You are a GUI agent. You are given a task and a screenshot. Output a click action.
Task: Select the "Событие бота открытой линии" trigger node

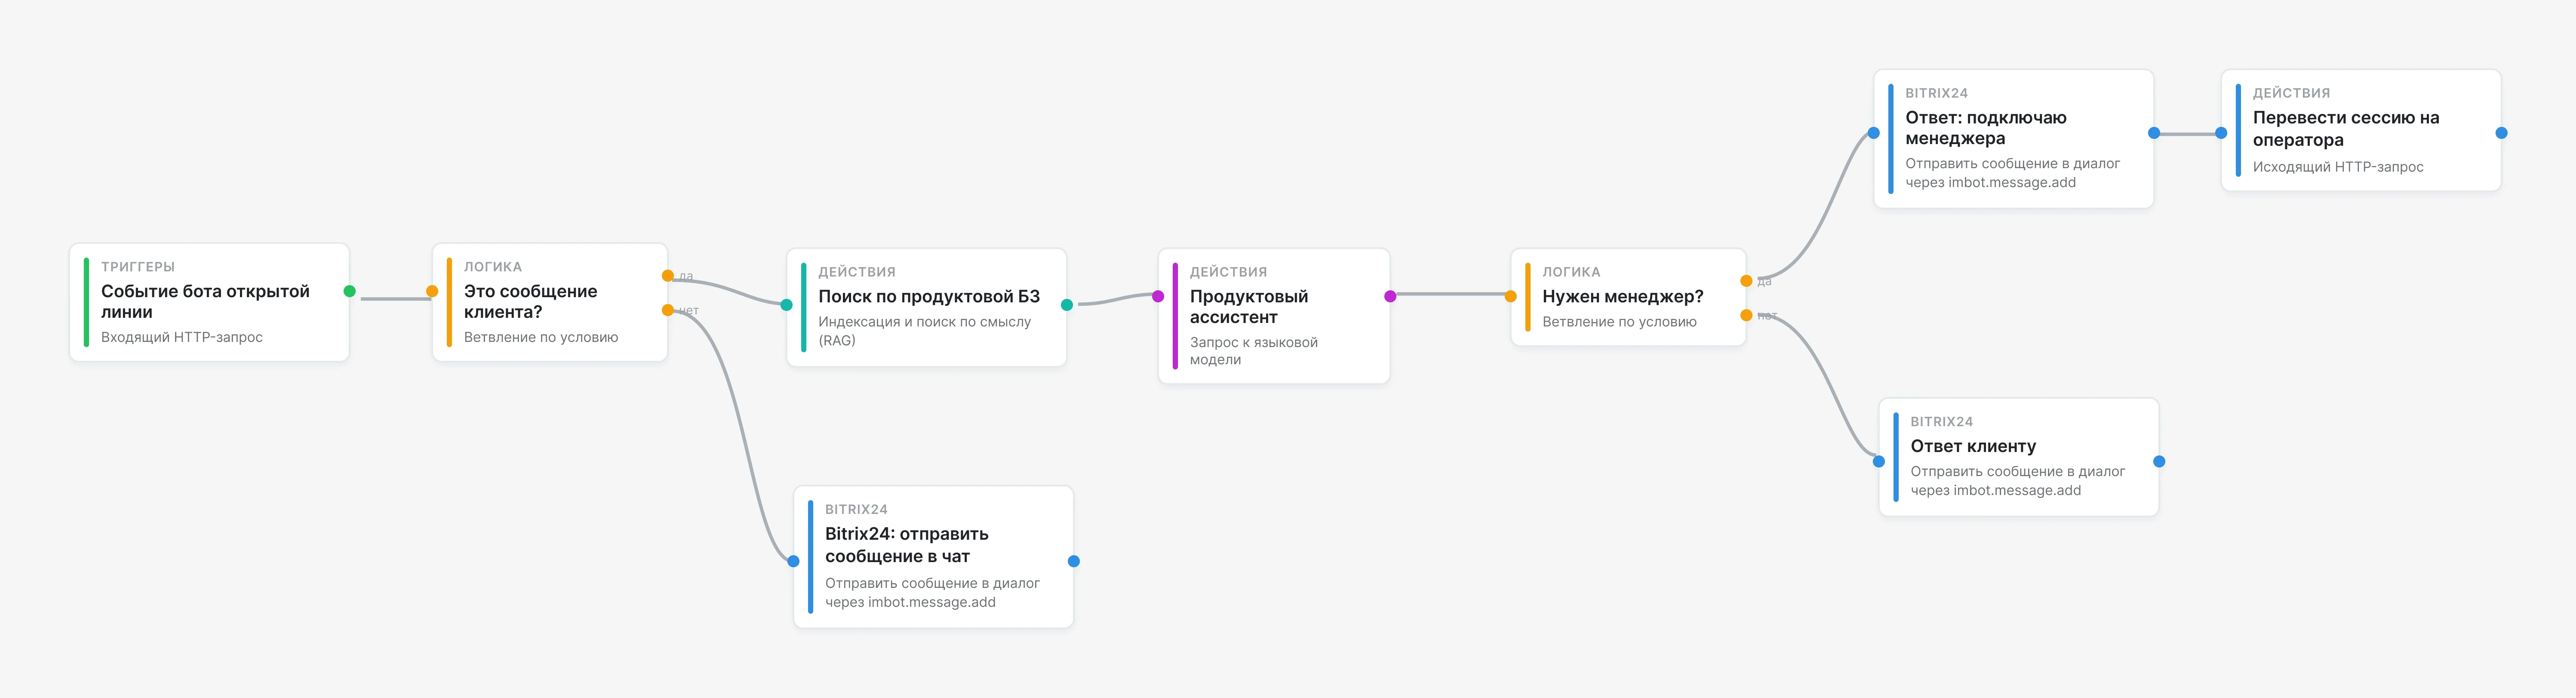[x=209, y=302]
